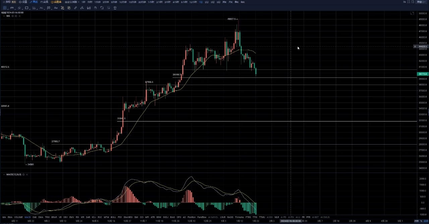Select the 4小时 timeframe
429x224 pixels.
pos(176,2)
